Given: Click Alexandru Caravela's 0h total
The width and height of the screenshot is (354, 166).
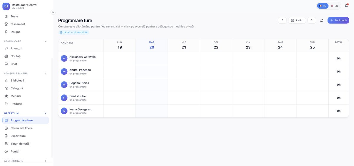Looking at the screenshot, I should [339, 58].
